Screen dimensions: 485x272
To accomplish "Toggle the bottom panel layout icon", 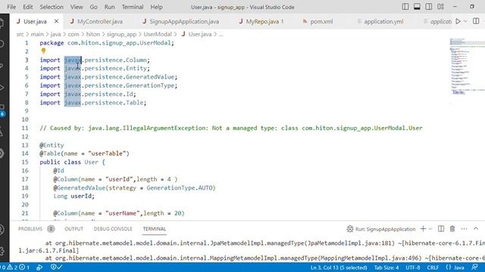I will (417, 7).
